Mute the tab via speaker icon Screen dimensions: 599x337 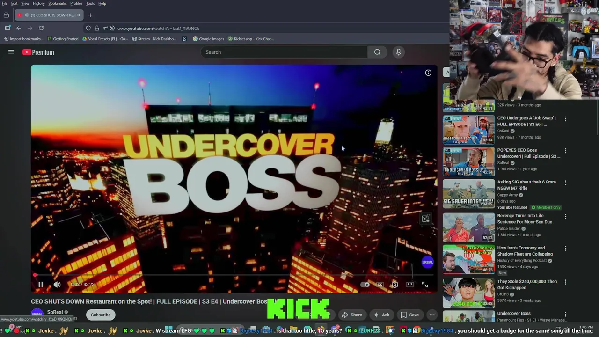tap(26, 15)
